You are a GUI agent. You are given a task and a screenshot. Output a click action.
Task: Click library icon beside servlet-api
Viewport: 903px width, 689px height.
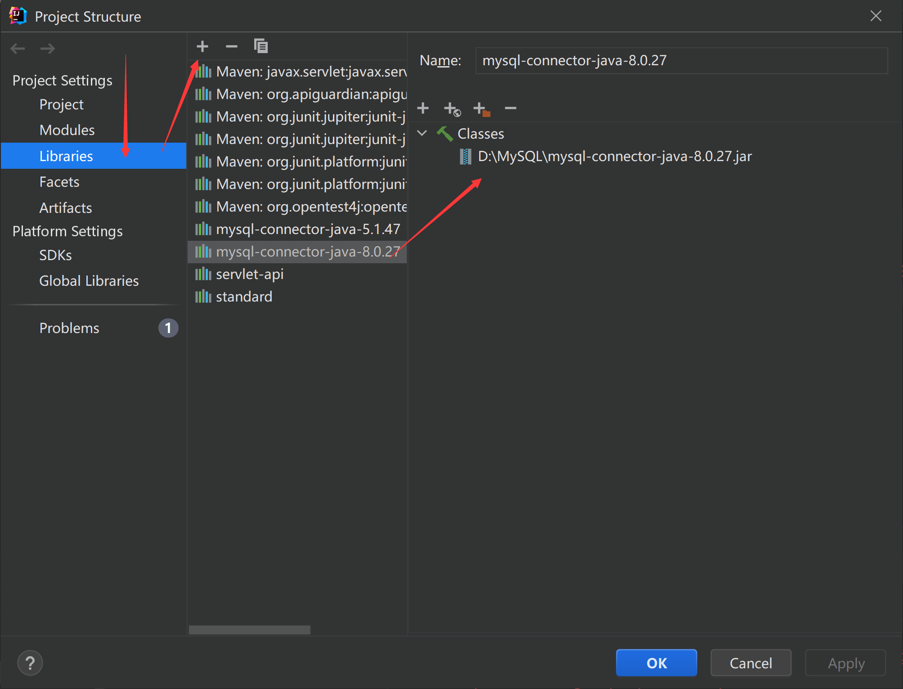203,274
